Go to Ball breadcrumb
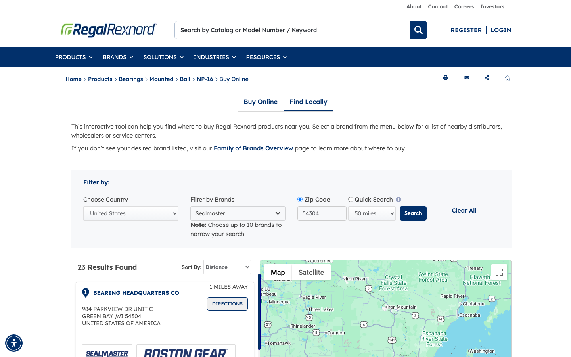Viewport: 571px width, 357px height. pos(185,79)
